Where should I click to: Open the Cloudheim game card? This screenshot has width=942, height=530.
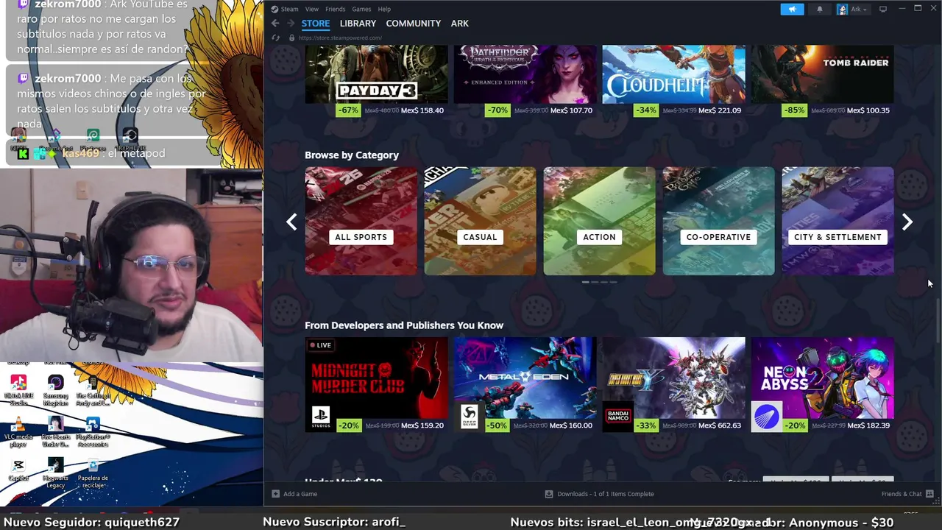673,74
